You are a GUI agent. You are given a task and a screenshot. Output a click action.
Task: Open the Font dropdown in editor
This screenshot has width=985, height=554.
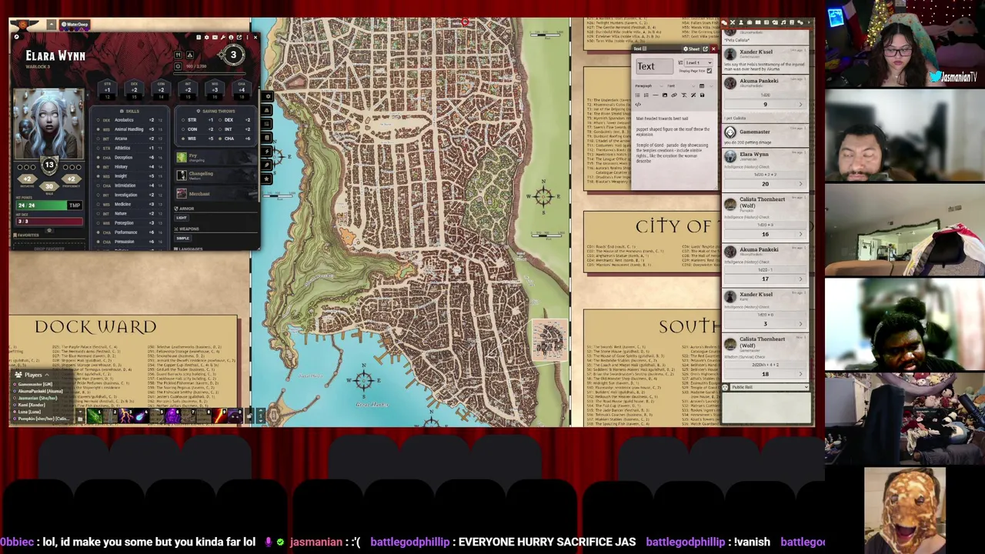681,86
